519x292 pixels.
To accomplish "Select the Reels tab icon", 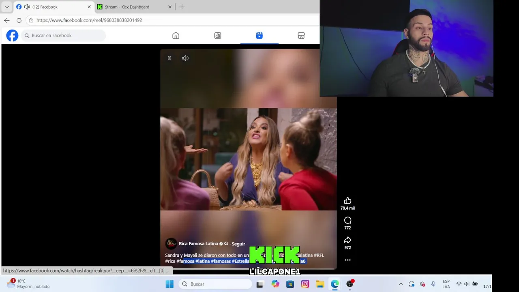I will [x=259, y=36].
